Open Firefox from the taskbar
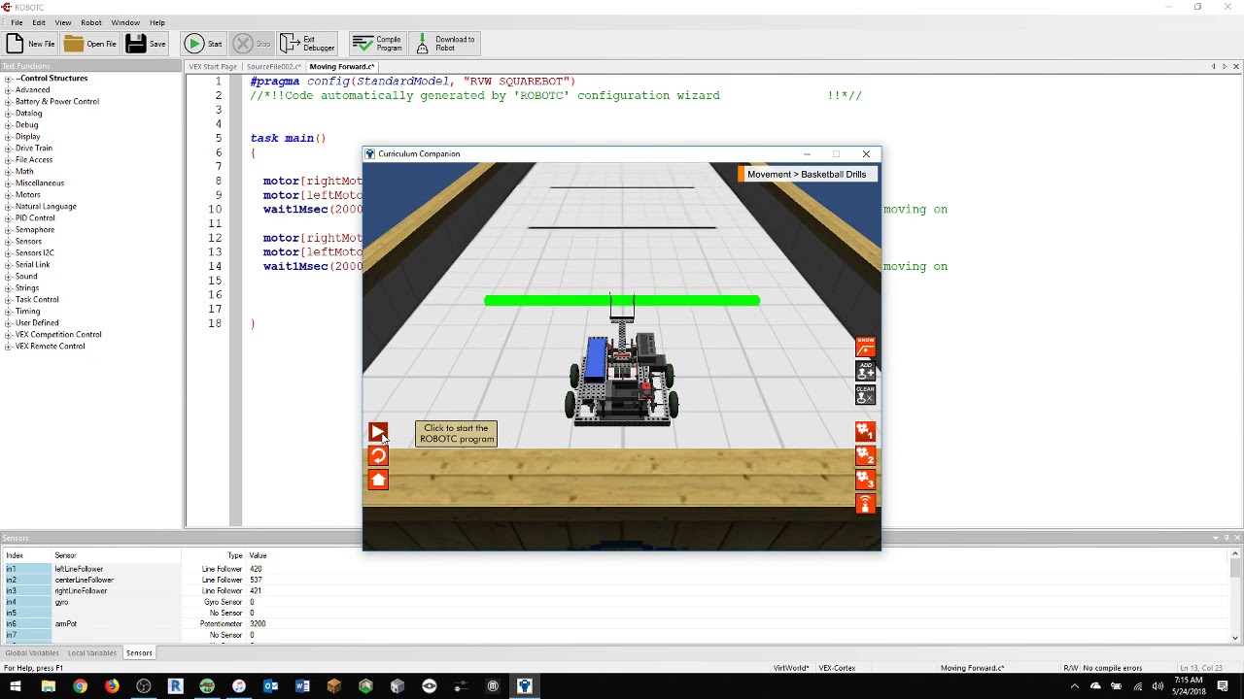Image resolution: width=1244 pixels, height=699 pixels. (x=112, y=686)
